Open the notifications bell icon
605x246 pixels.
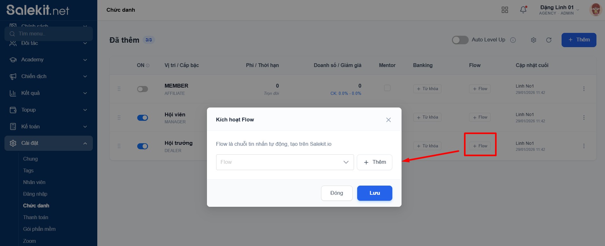point(523,10)
